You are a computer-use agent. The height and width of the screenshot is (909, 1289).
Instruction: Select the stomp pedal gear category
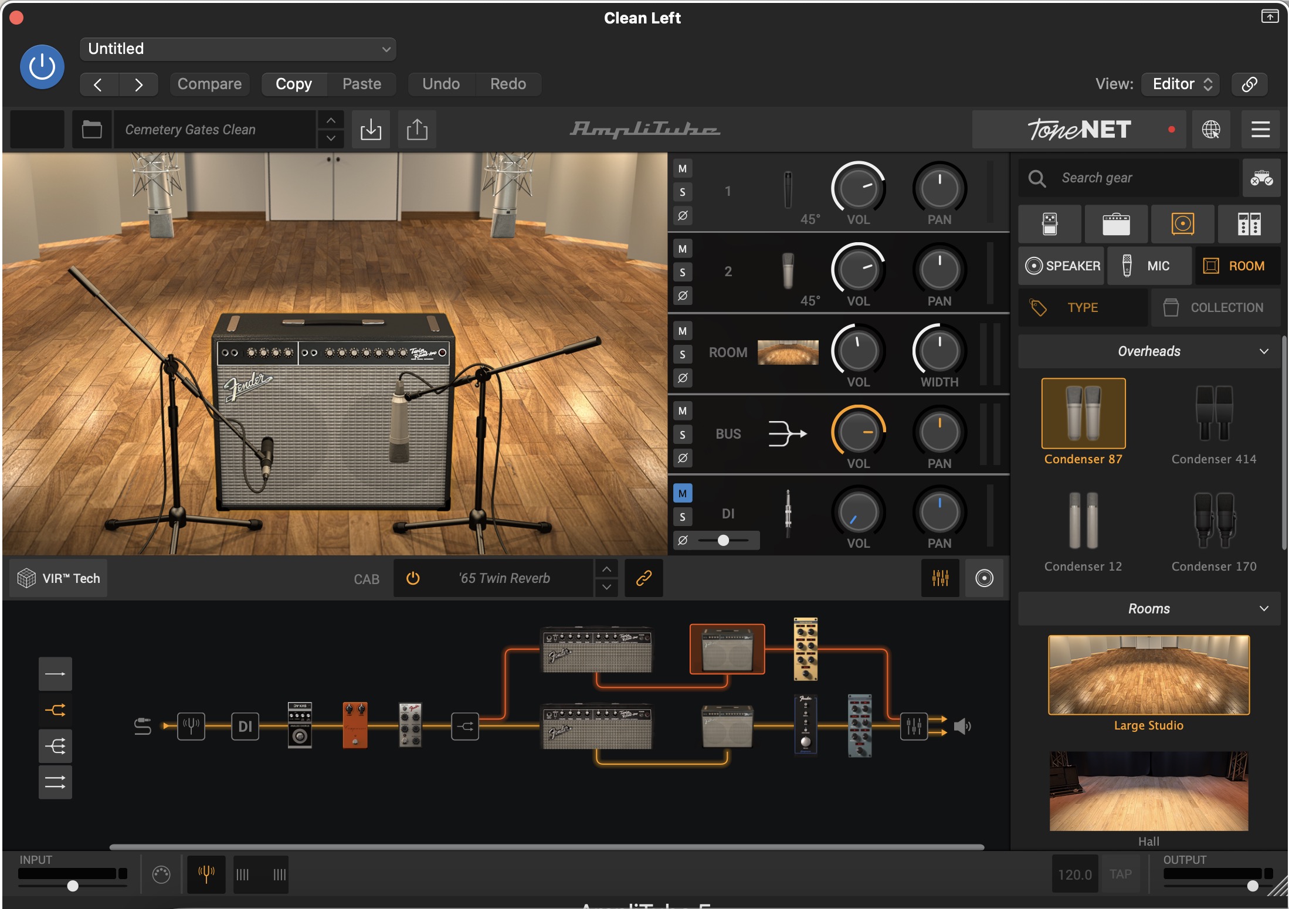[x=1050, y=224]
